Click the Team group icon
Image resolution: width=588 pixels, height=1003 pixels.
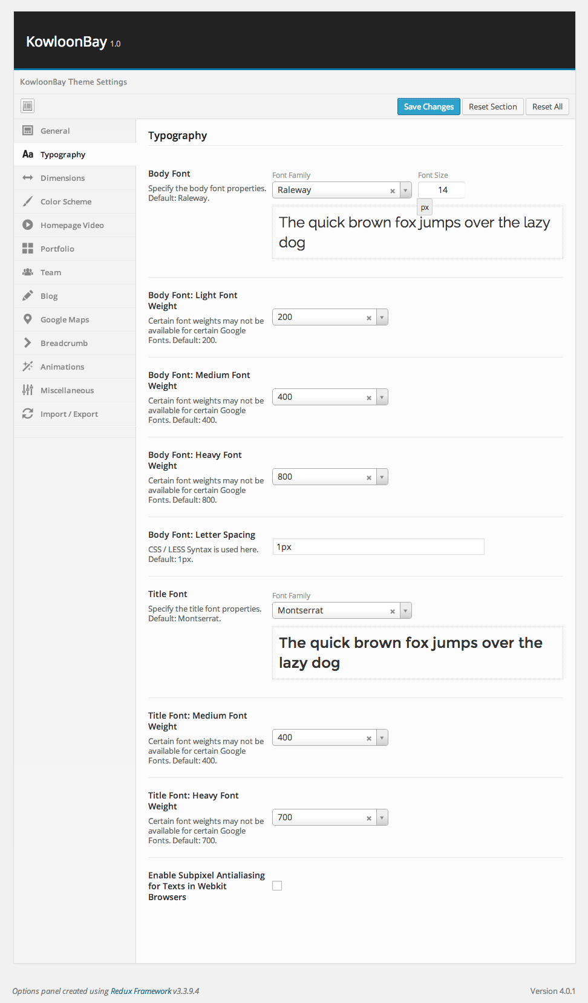27,272
